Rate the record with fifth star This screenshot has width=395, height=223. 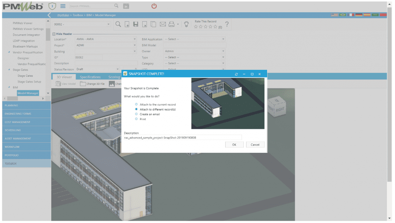click(215, 27)
